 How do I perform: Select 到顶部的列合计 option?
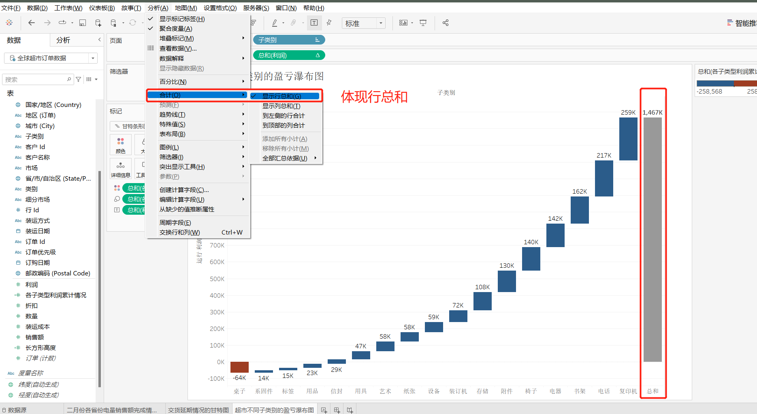(x=284, y=125)
